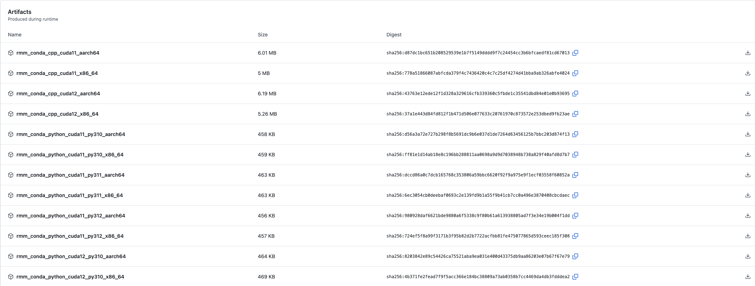
Task: Download the rmm_conda_python_cuda11_py310_x86_64 artifact
Action: tap(747, 155)
